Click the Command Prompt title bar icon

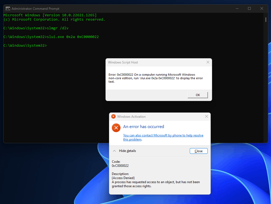(8, 9)
